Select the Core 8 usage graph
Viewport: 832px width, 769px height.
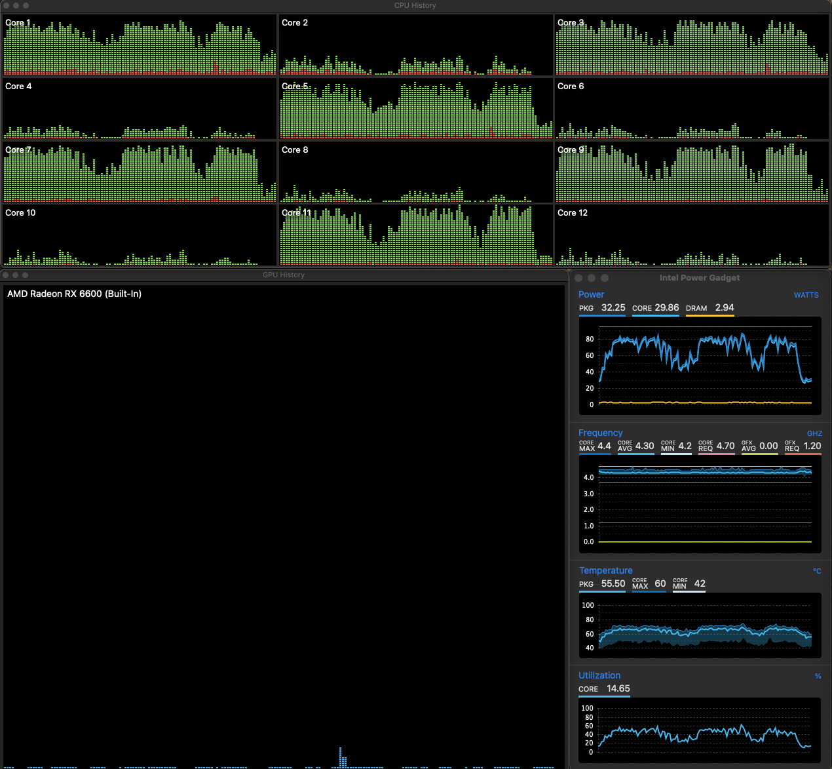(416, 172)
